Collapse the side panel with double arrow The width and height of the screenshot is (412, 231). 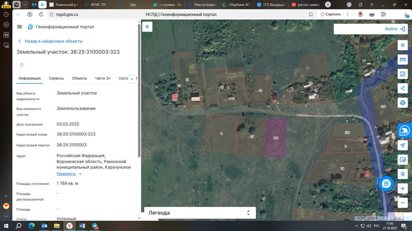pyautogui.click(x=147, y=27)
